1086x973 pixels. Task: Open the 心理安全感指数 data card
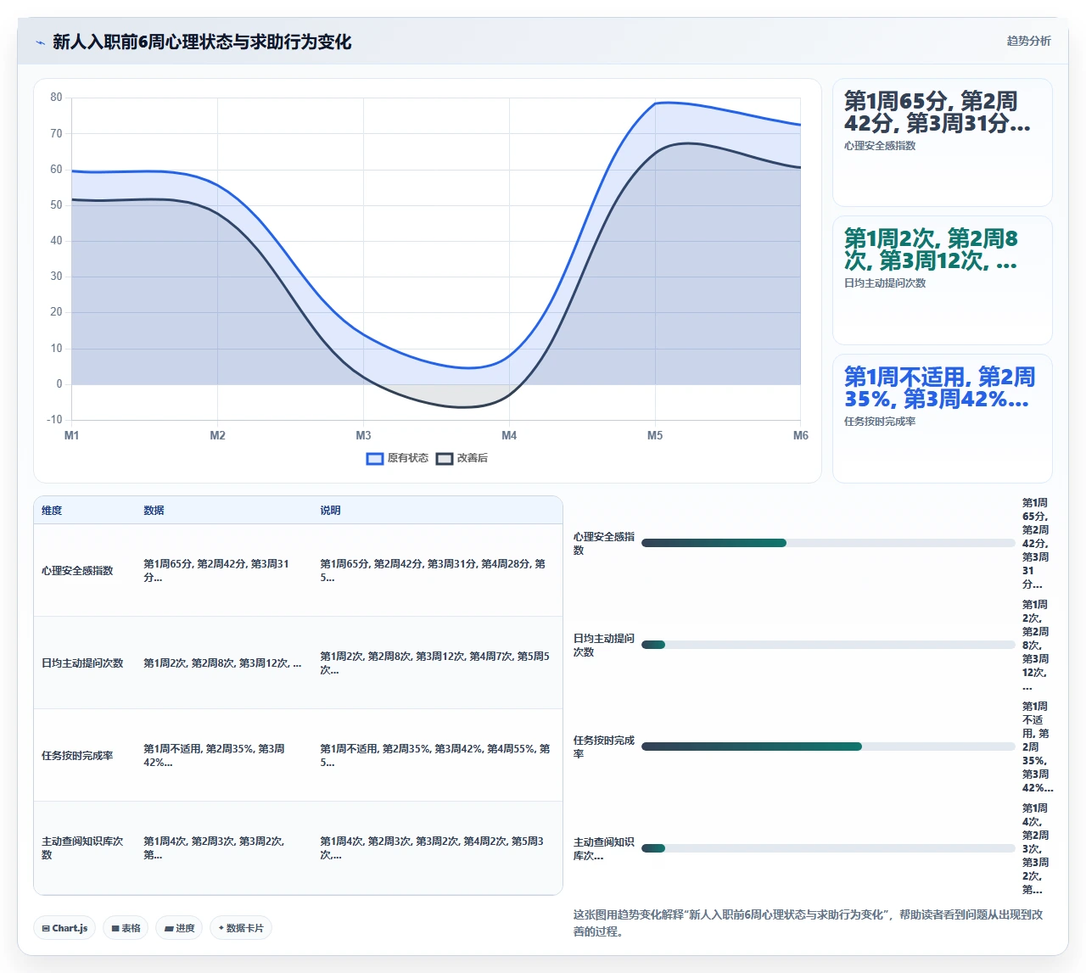click(x=942, y=143)
